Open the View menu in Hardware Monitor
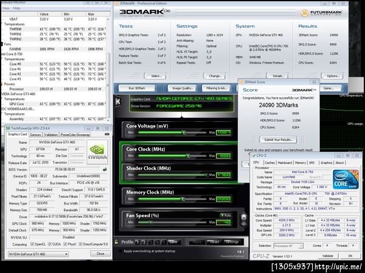Viewport: 365px width, 273px height. (x=5, y=8)
